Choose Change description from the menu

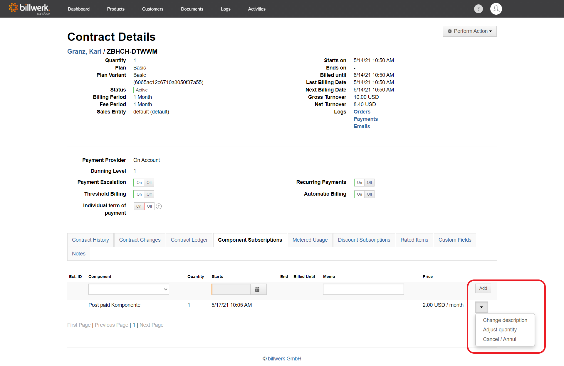[x=505, y=320]
